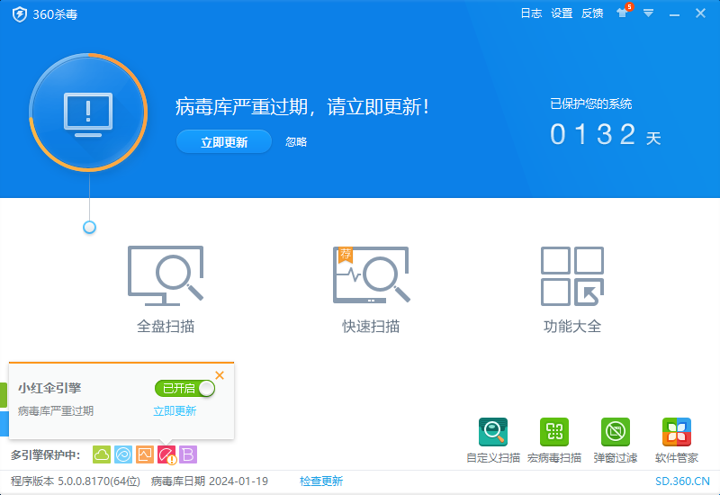Click 检查更新 check for updates
The height and width of the screenshot is (495, 720).
321,481
